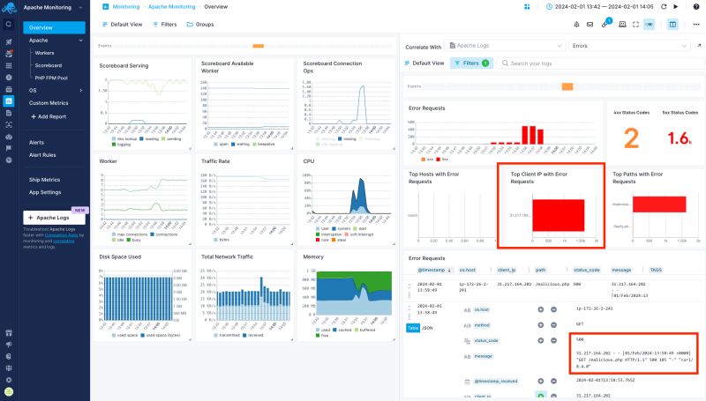Sort by the @timestamp column header
This screenshot has height=401, width=706.
[x=434, y=270]
